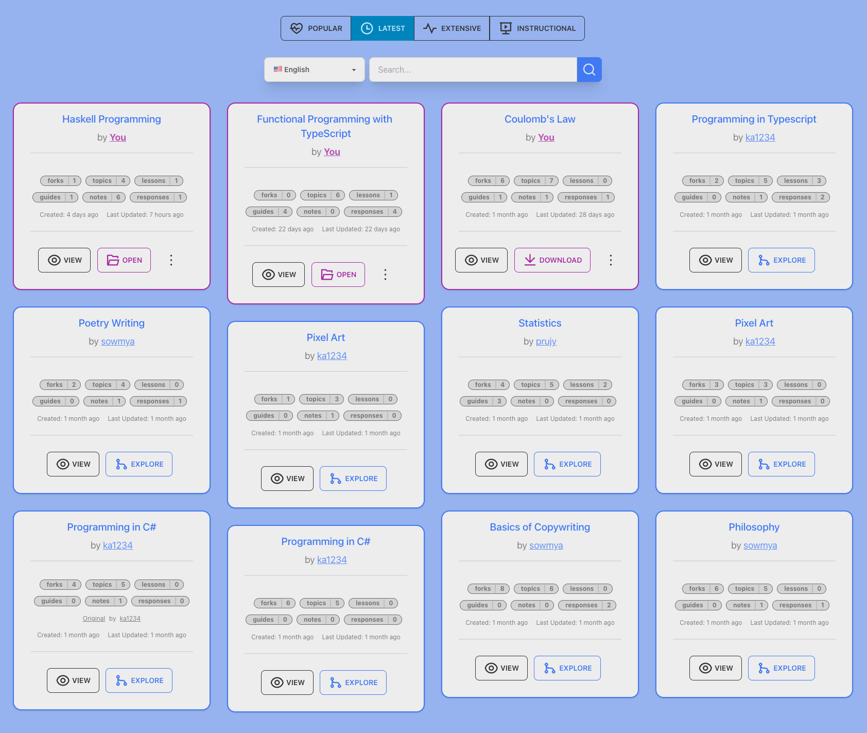Switch to the Instructional tab
The image size is (867, 733).
click(x=537, y=28)
